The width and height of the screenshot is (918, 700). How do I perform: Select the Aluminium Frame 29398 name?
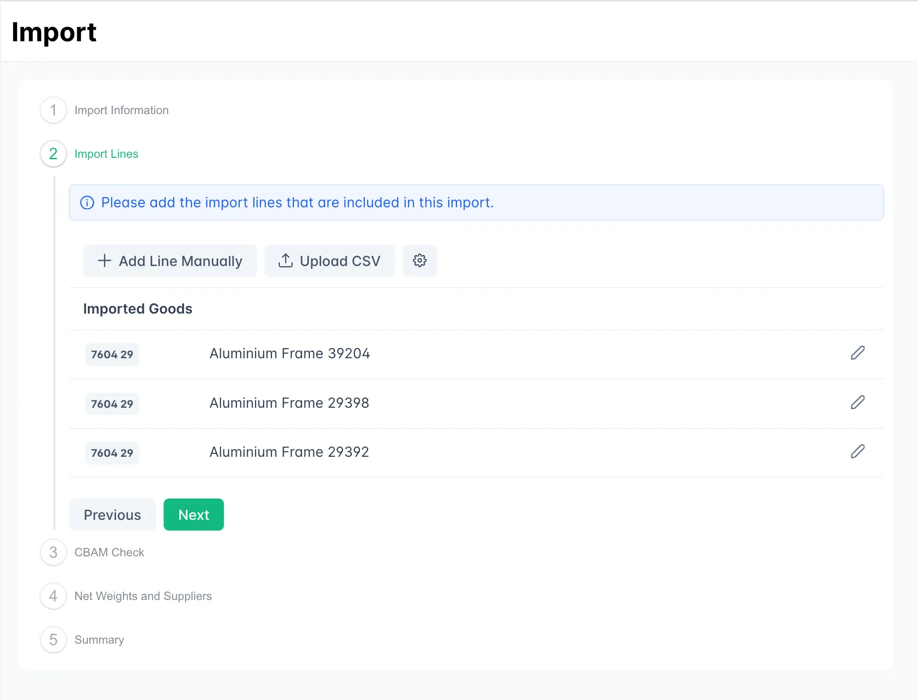coord(289,403)
